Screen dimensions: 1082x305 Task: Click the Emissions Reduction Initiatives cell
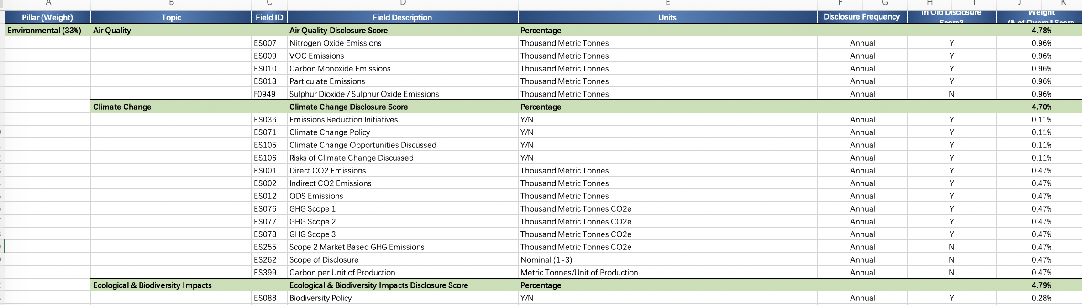[x=343, y=120]
